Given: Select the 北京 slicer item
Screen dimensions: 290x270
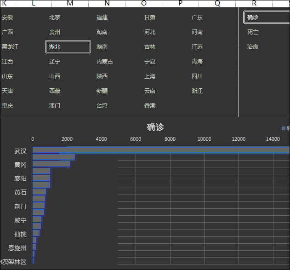Looking at the screenshot, I should (x=55, y=17).
